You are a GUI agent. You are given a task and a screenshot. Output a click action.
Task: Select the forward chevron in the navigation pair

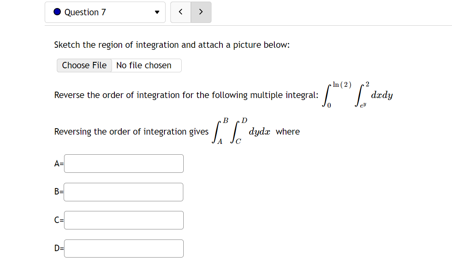click(x=201, y=12)
